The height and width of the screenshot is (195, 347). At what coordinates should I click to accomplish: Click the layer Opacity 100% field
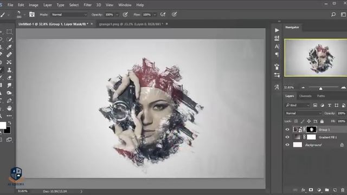[x=342, y=113]
